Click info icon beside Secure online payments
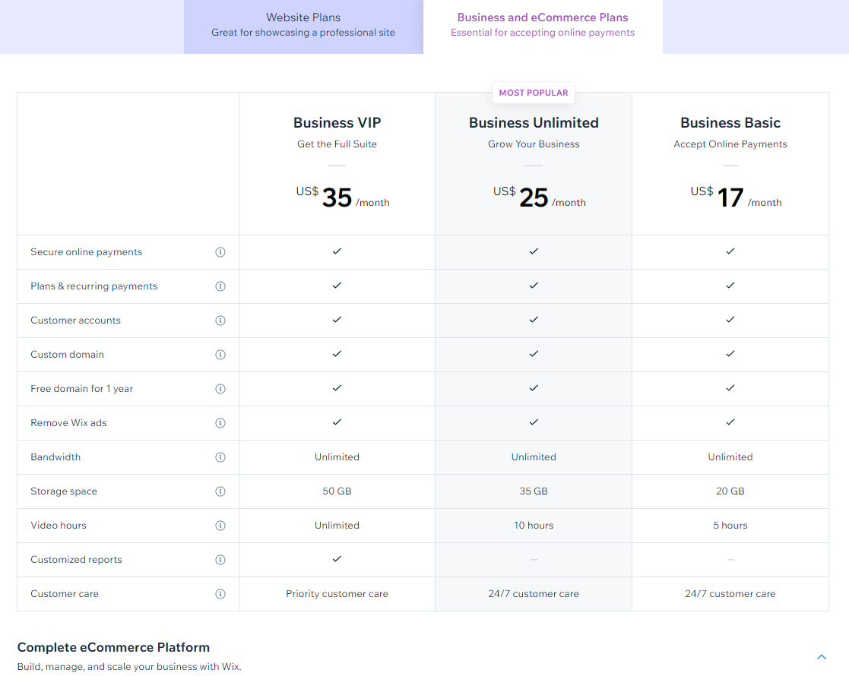Image resolution: width=849 pixels, height=676 pixels. pos(220,252)
